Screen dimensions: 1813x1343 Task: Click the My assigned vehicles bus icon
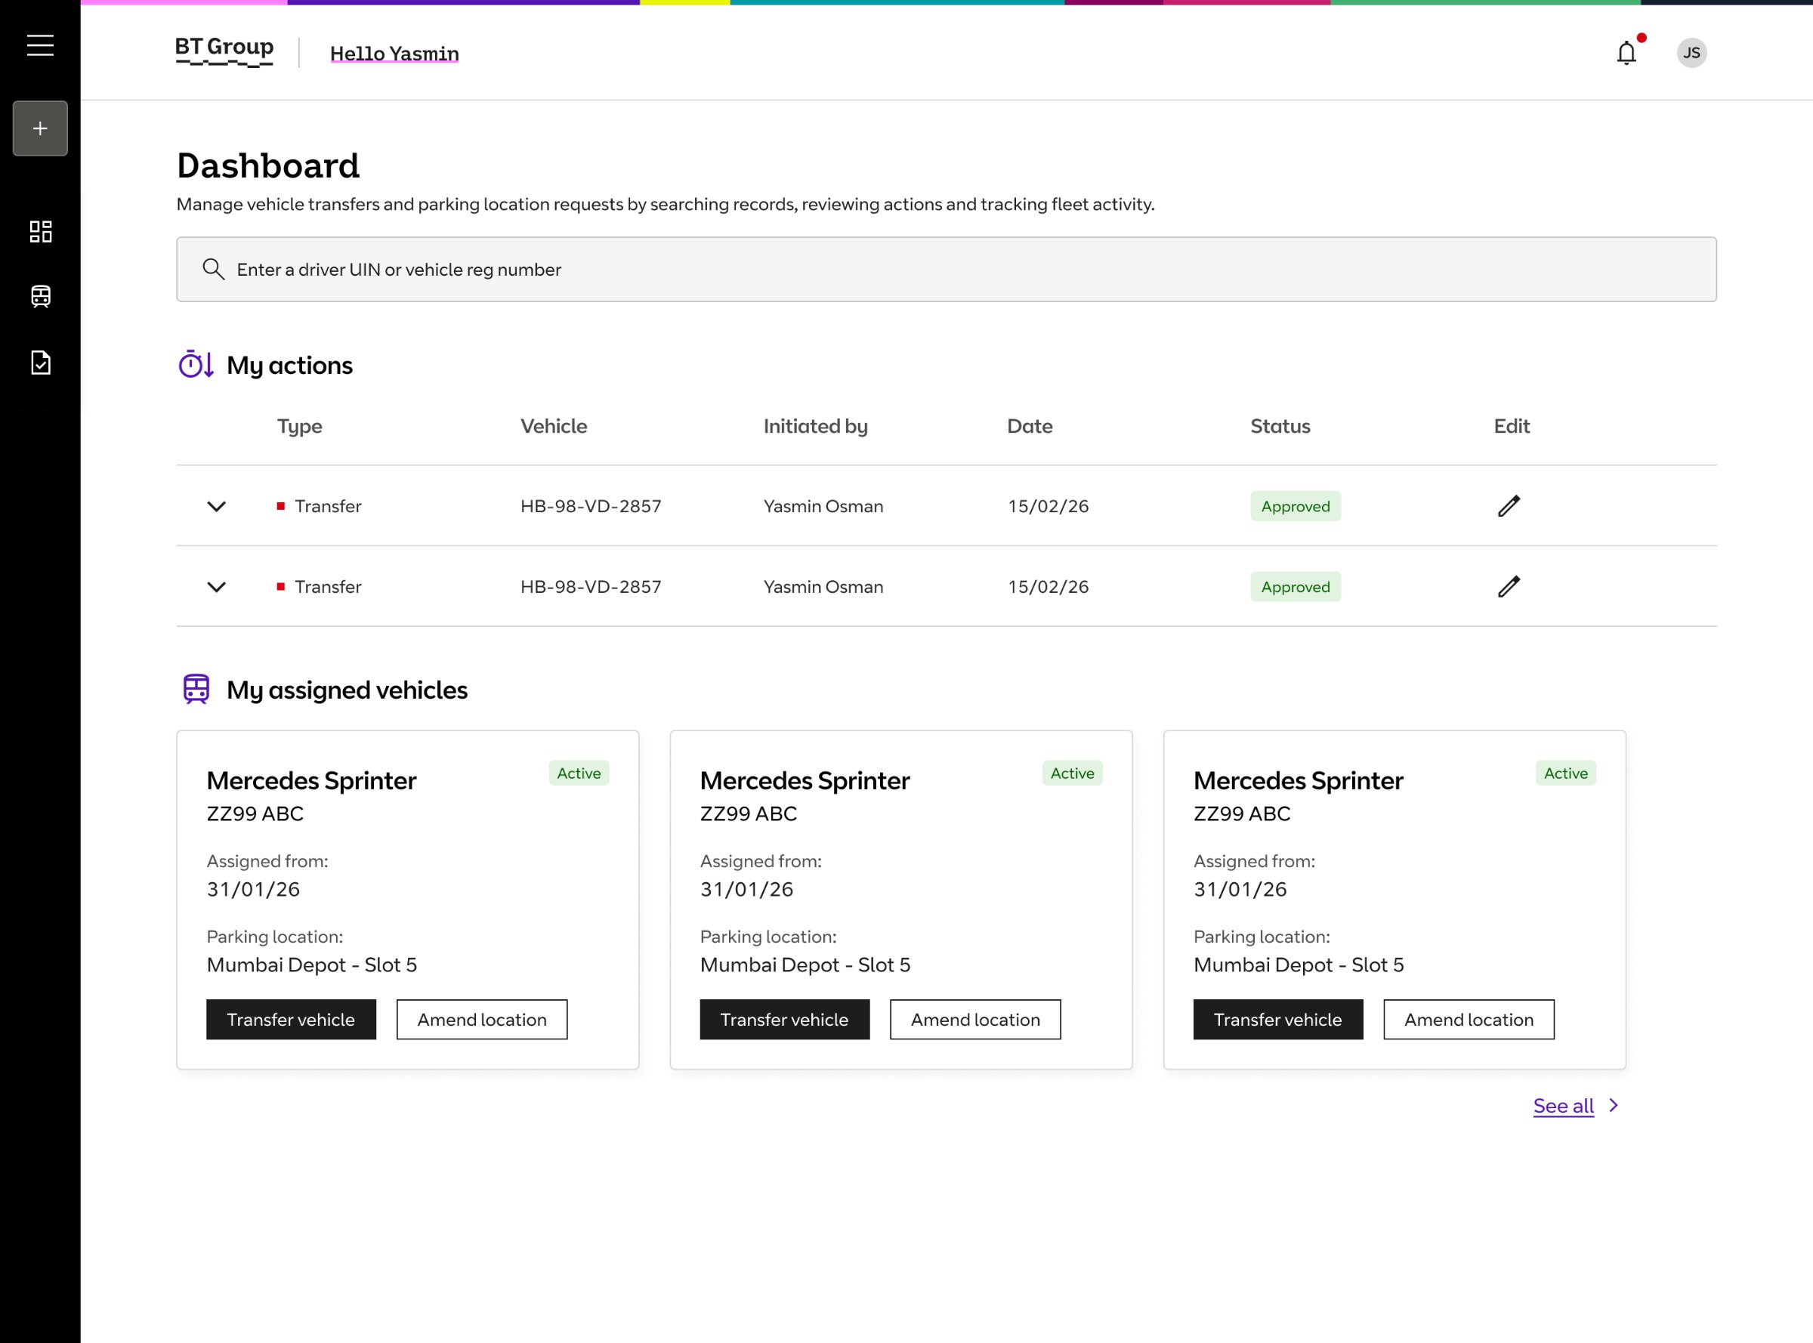pos(196,690)
